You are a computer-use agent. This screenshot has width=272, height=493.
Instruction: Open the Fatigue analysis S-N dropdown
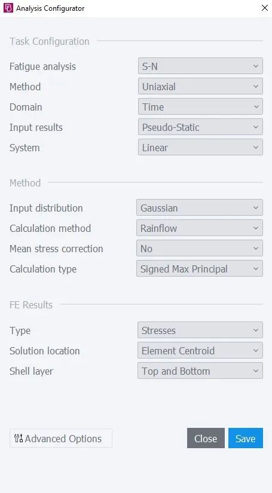pyautogui.click(x=200, y=66)
